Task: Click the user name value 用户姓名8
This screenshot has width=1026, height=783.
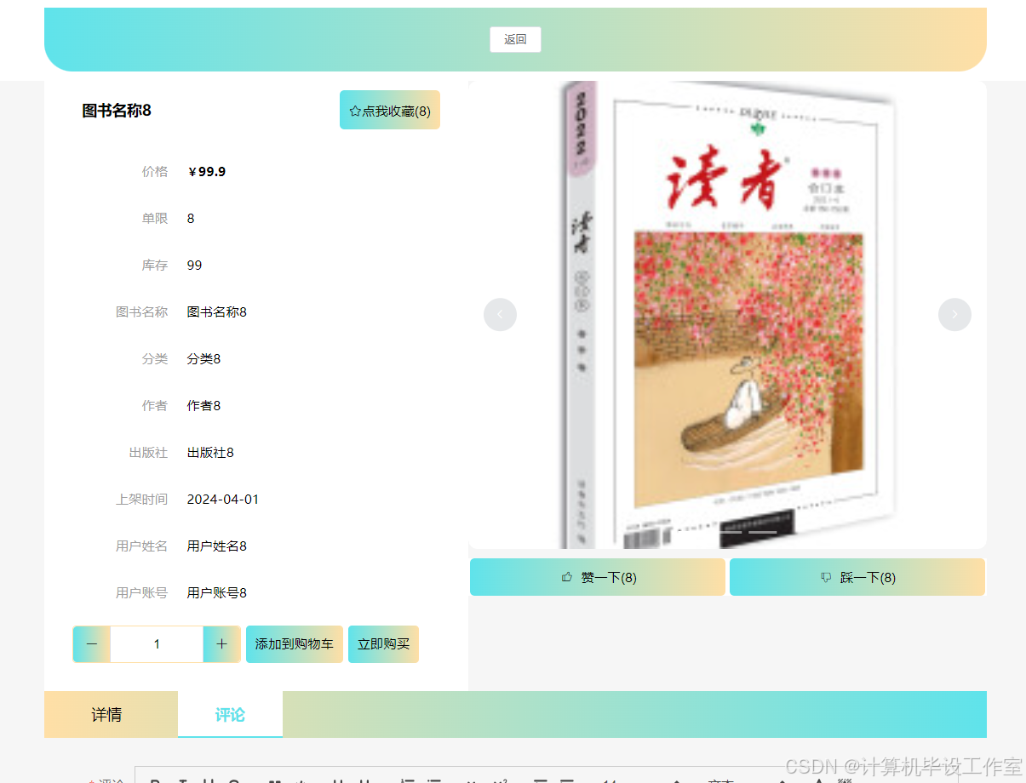Action: tap(217, 546)
